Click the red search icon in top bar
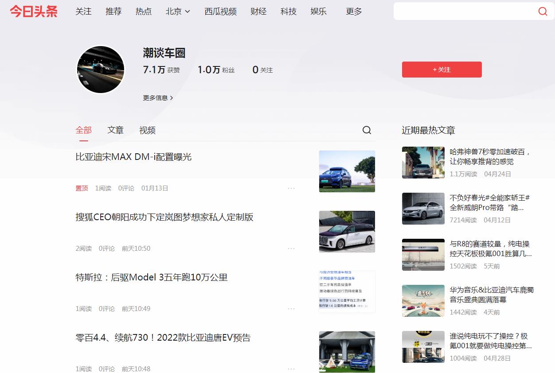Viewport: 555px width, 373px height. click(x=543, y=12)
